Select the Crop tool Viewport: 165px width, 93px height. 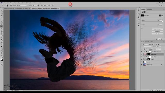coord(2,20)
